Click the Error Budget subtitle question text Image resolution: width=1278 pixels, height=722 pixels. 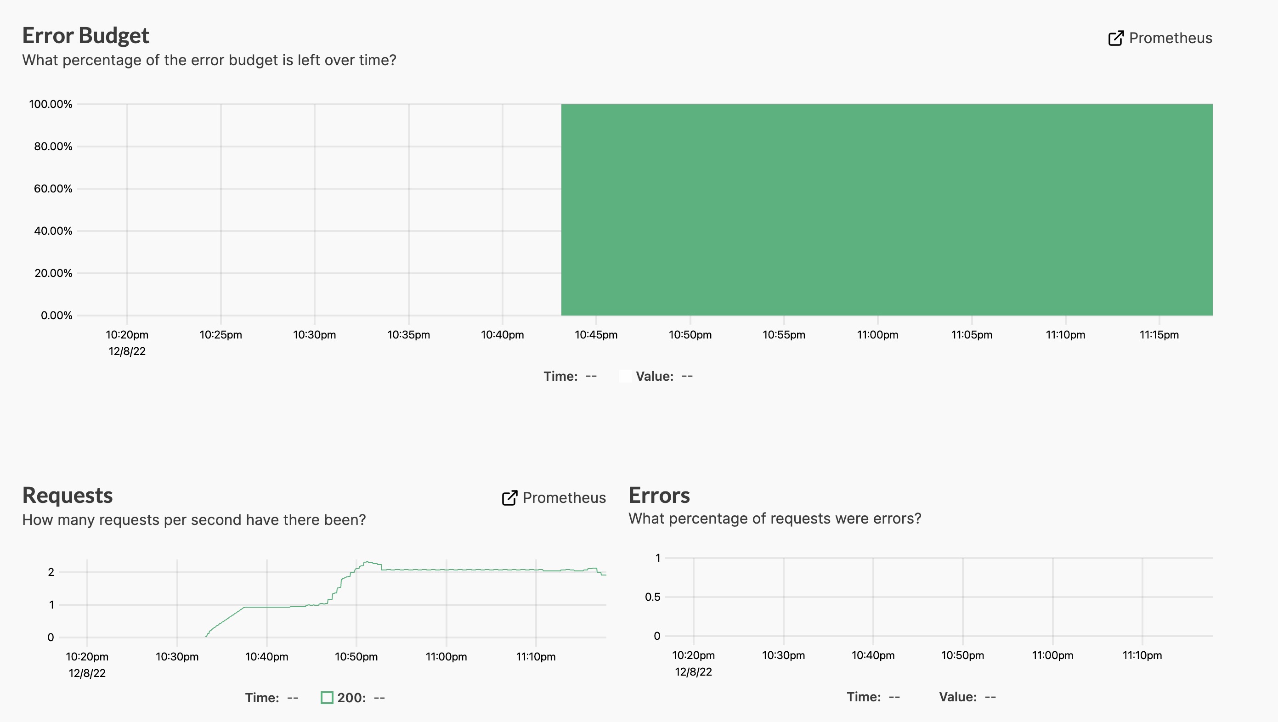pos(209,60)
